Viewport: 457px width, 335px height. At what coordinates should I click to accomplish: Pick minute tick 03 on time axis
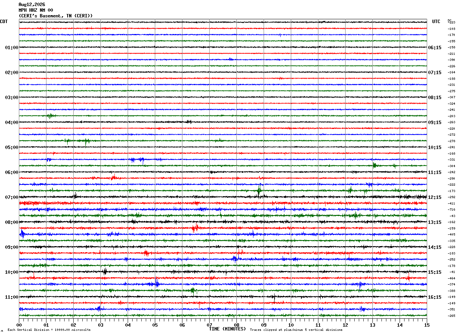(x=100, y=325)
